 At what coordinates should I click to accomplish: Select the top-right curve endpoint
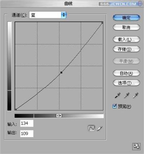[x=102, y=23]
